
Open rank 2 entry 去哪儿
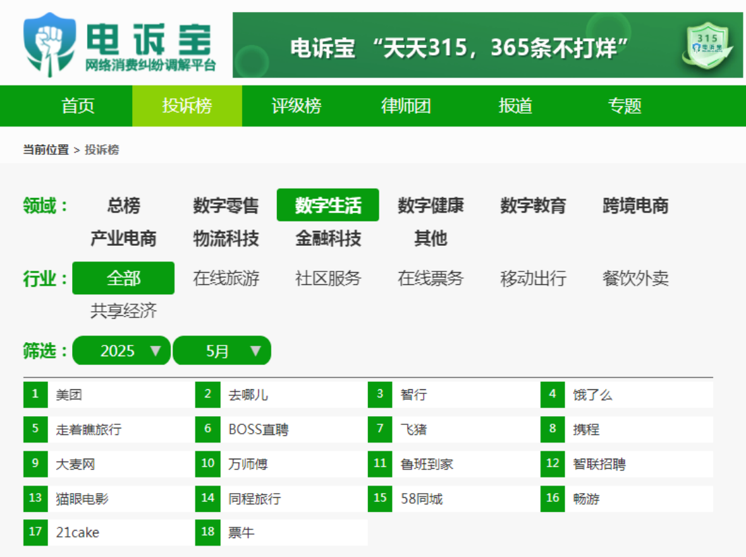click(x=281, y=395)
